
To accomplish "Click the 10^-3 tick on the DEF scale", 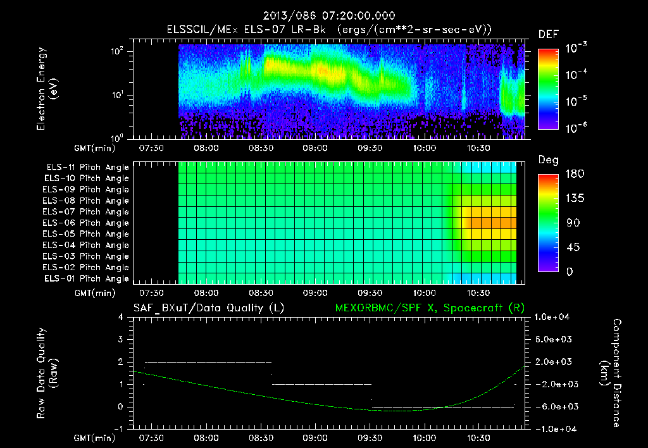I will tap(576, 47).
